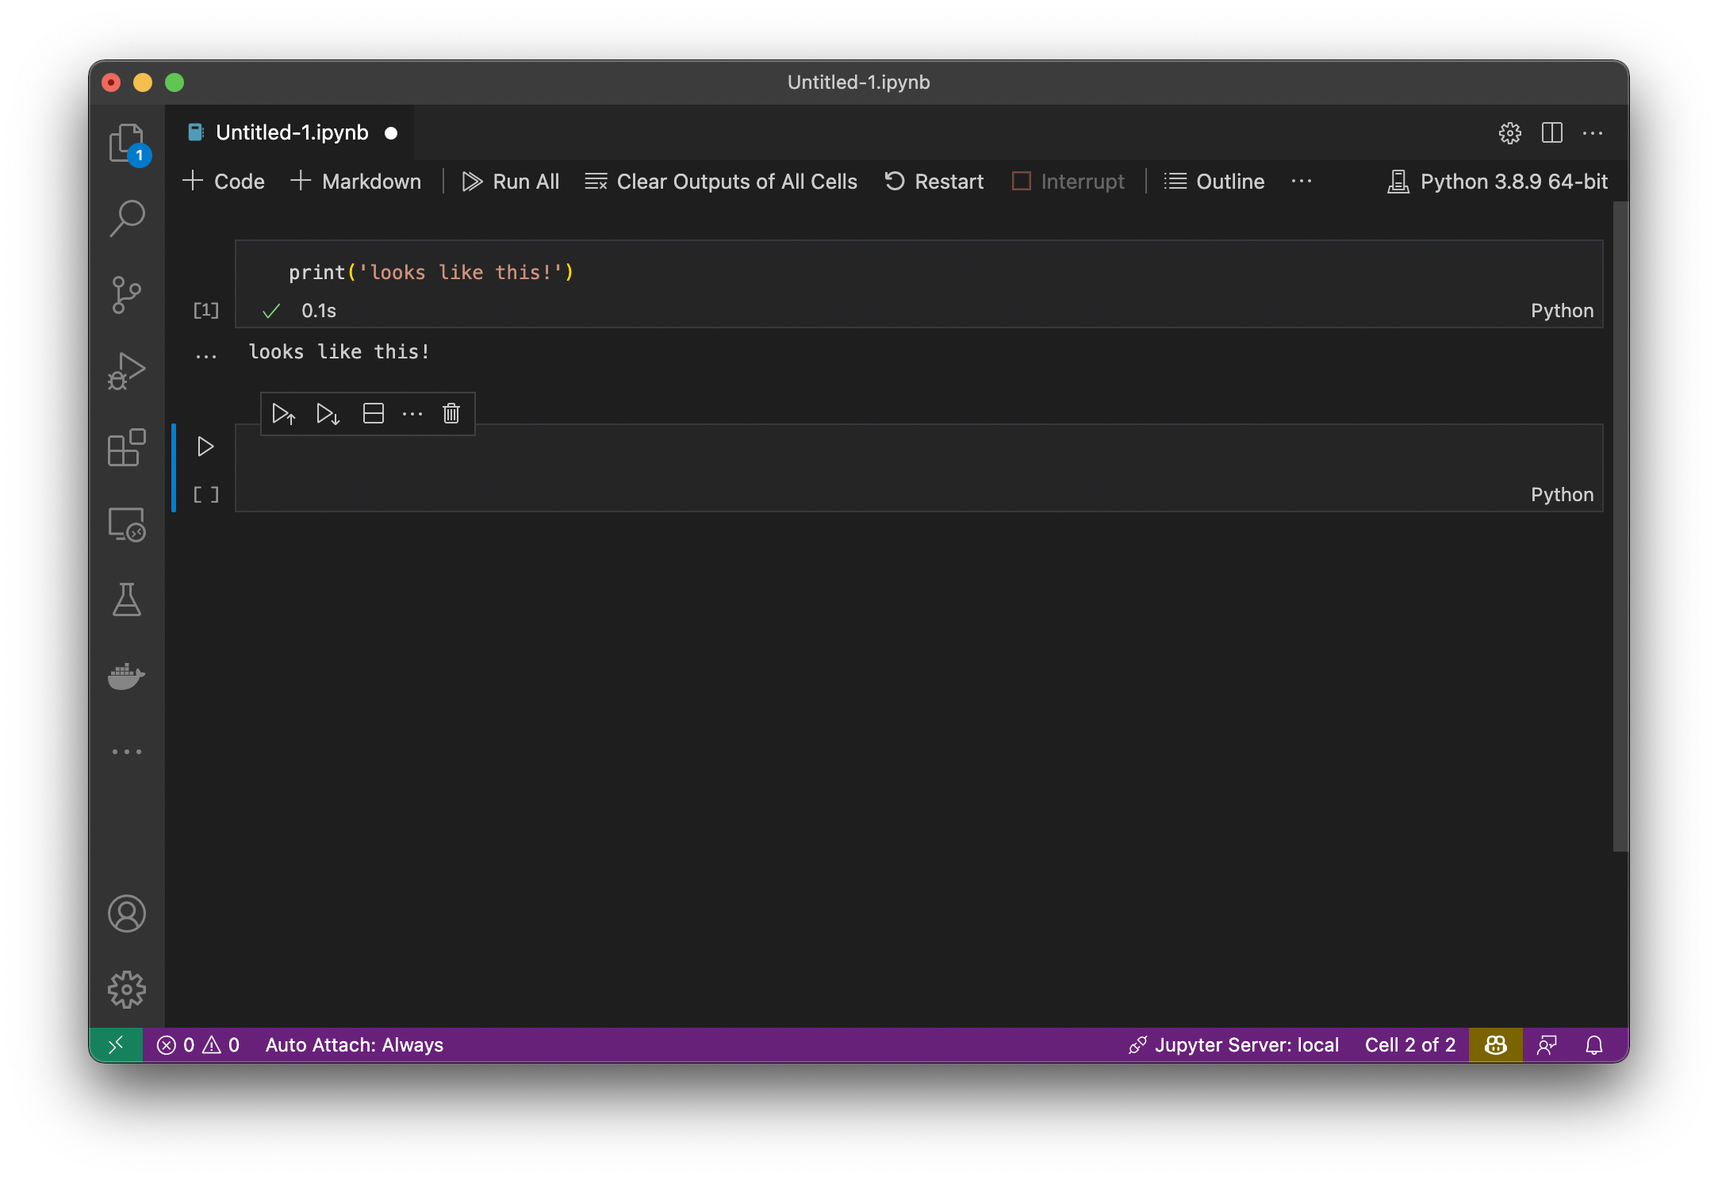Open notebook settings gear in tab bar

pos(1510,133)
